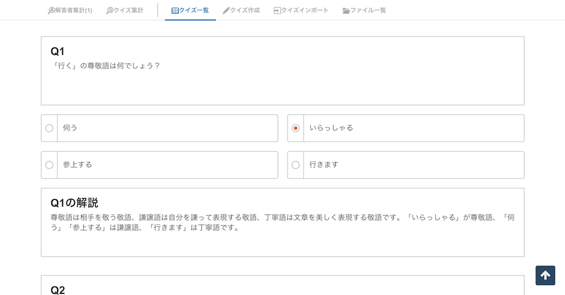This screenshot has height=295, width=565.
Task: Click the import arrow icon for クイズインポート
Action: coord(277,10)
